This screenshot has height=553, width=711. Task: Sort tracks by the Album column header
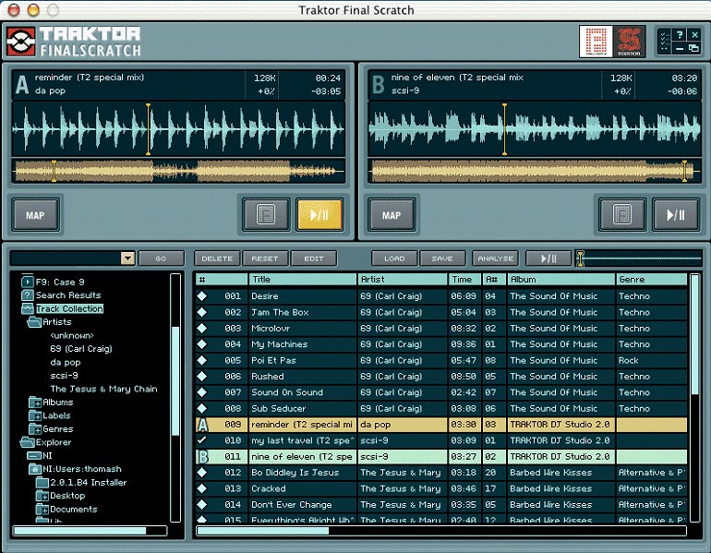[x=560, y=279]
